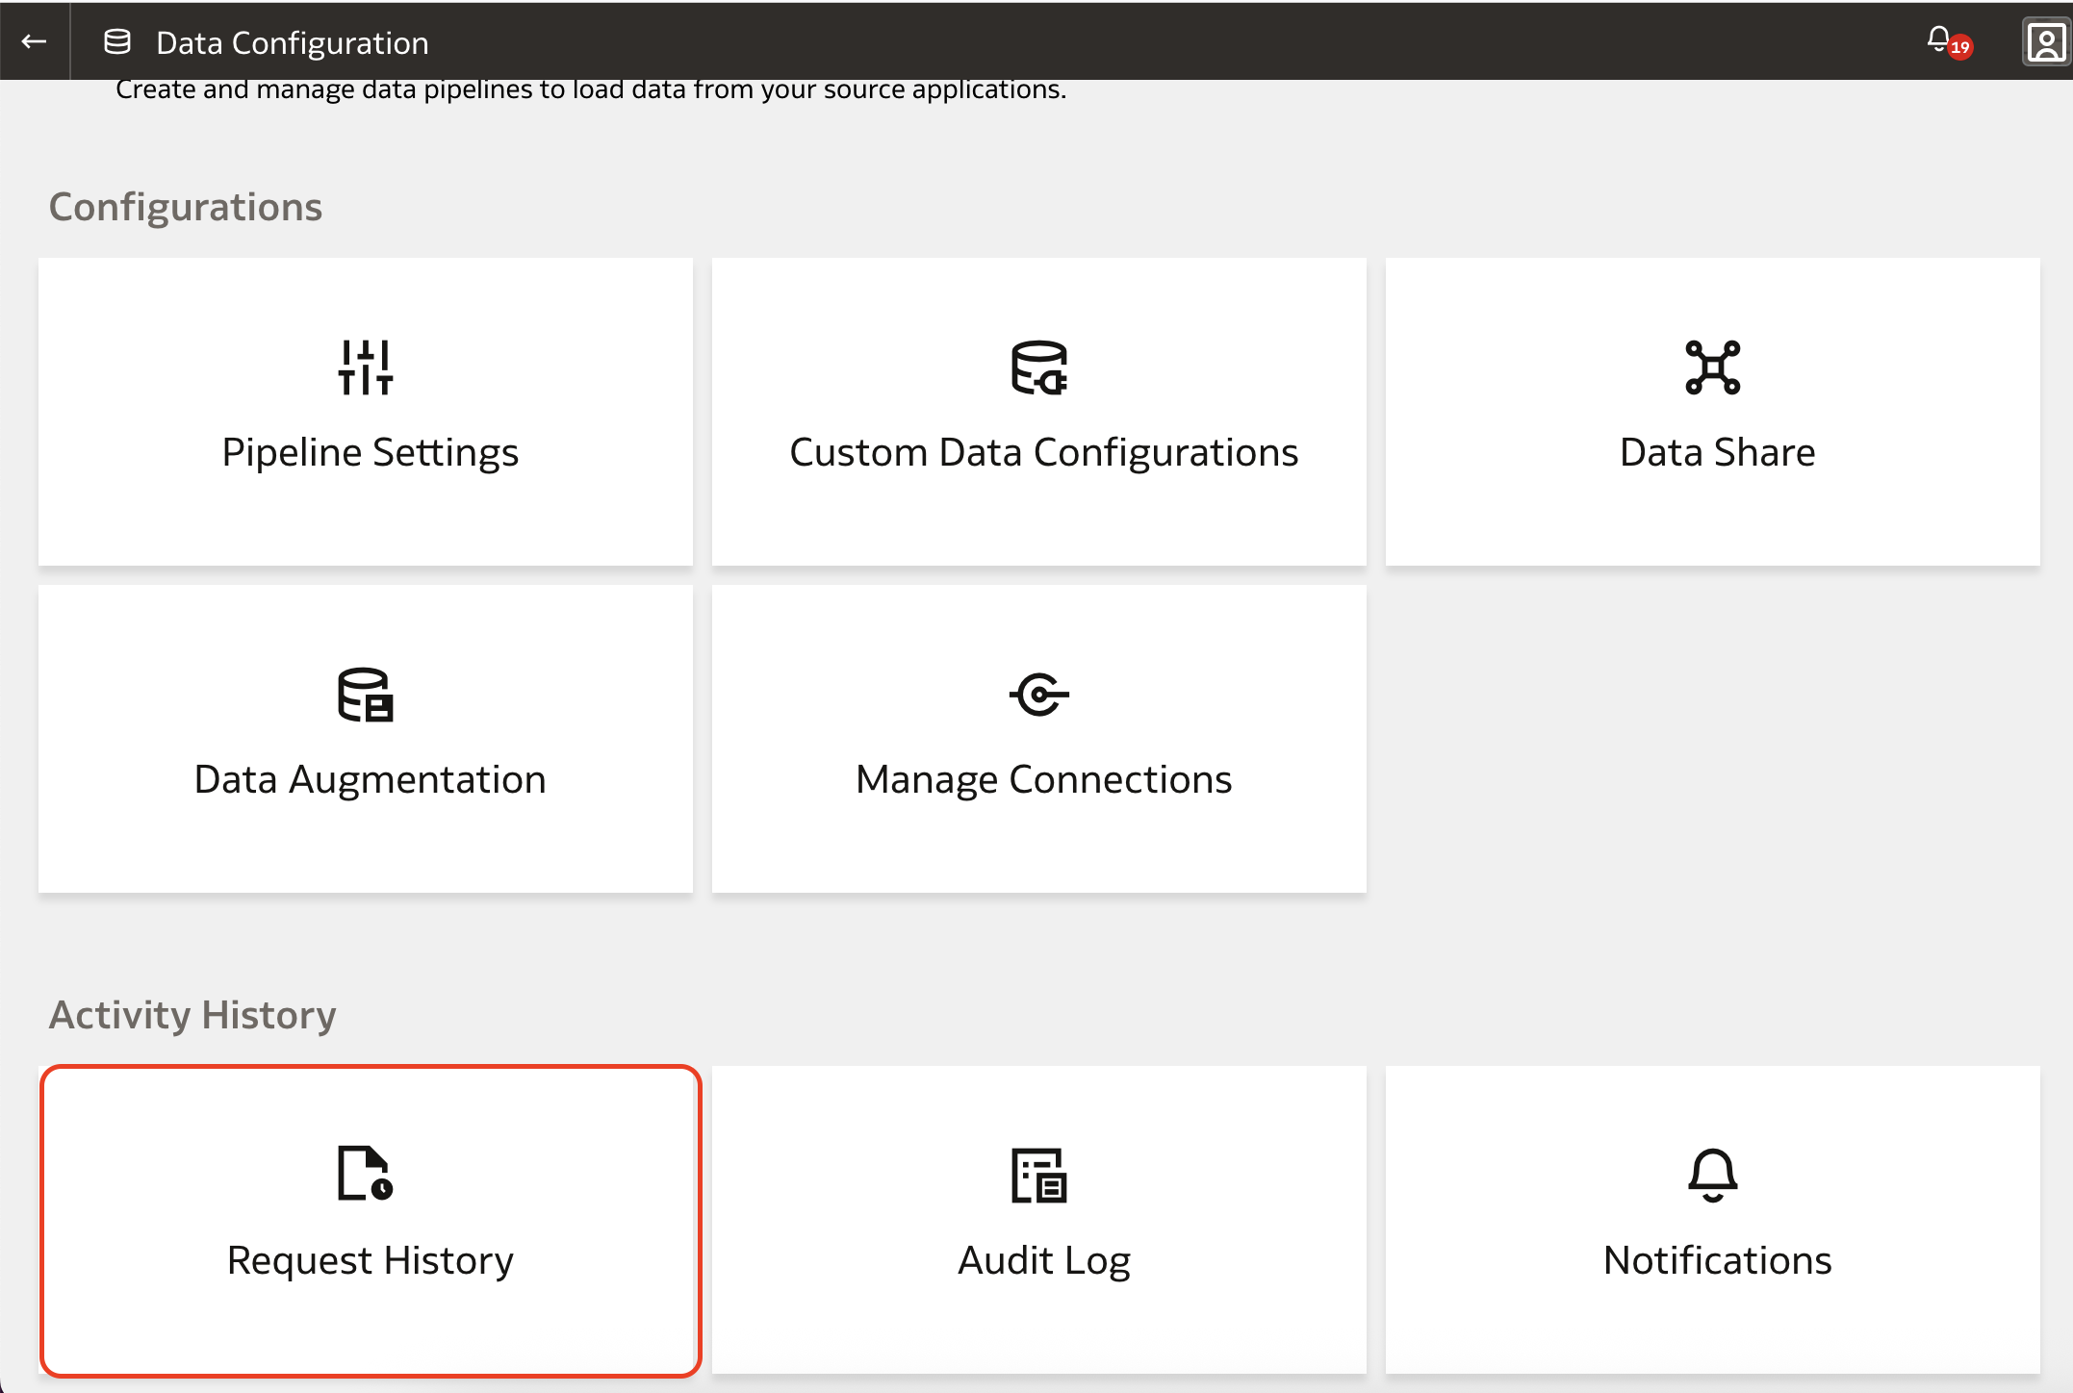Click the Manage Connections connector icon
2073x1393 pixels.
[1039, 695]
